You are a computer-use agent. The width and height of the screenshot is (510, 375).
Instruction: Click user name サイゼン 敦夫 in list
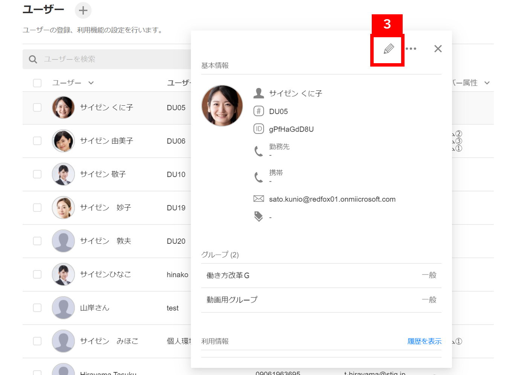point(106,241)
